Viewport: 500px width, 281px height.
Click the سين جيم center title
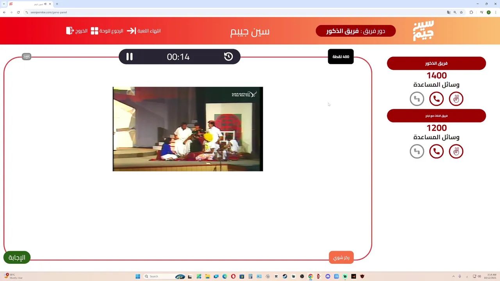(x=250, y=31)
